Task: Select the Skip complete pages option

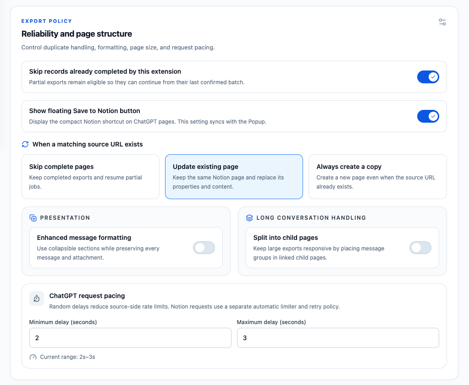Action: (x=90, y=177)
